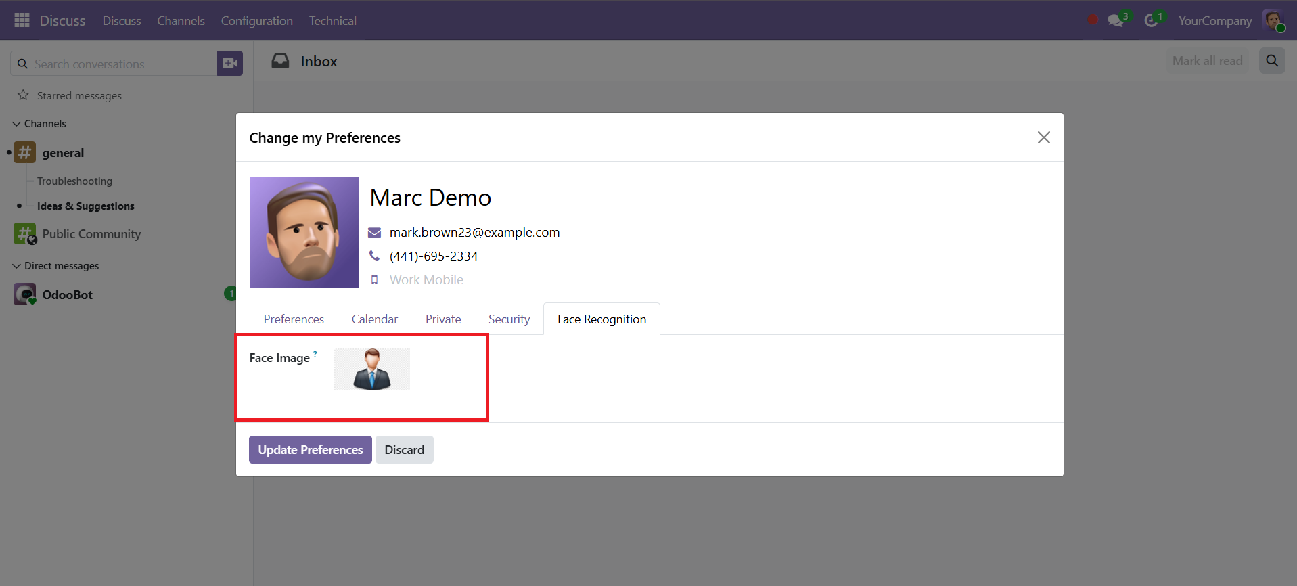Click the inbox search magnifier icon
The height and width of the screenshot is (586, 1297).
(1272, 61)
